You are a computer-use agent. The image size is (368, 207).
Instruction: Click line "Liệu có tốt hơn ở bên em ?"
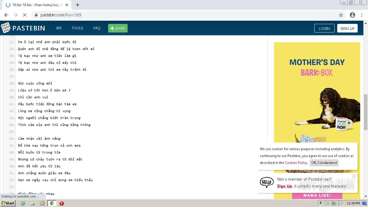(44, 90)
